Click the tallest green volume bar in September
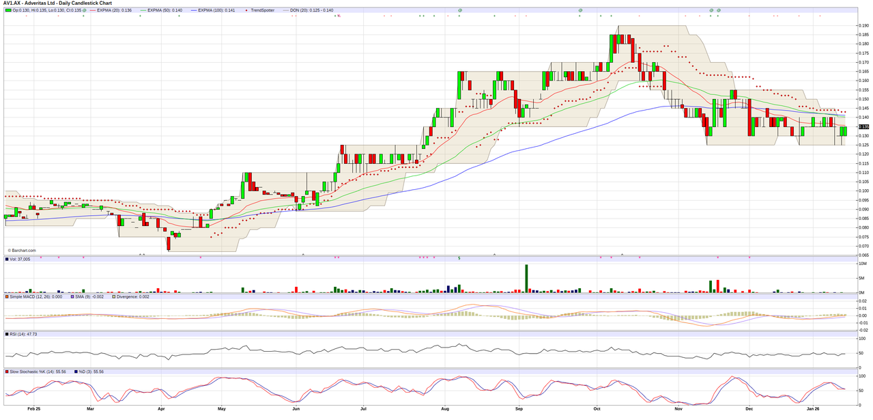Screen dimensions: 873x420 click(x=527, y=279)
